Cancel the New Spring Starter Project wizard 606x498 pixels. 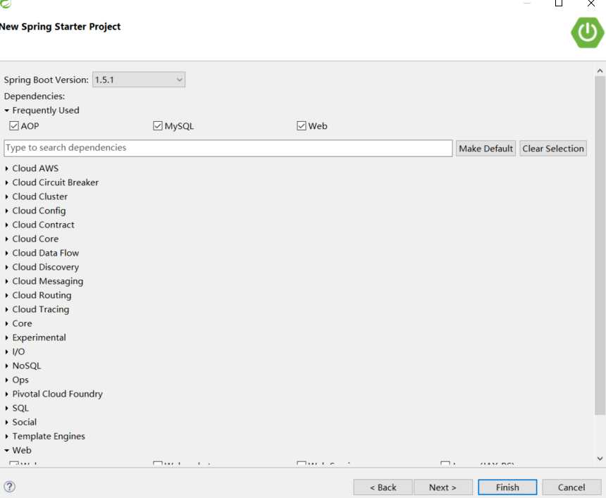point(571,487)
